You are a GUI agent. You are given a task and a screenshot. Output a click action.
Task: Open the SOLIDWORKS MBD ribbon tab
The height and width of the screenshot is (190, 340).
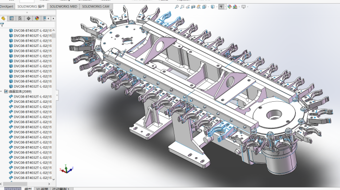click(63, 6)
